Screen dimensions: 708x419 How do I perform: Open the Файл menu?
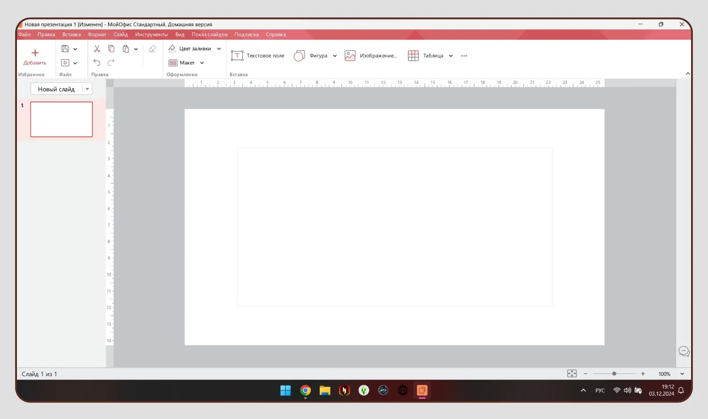click(x=24, y=35)
